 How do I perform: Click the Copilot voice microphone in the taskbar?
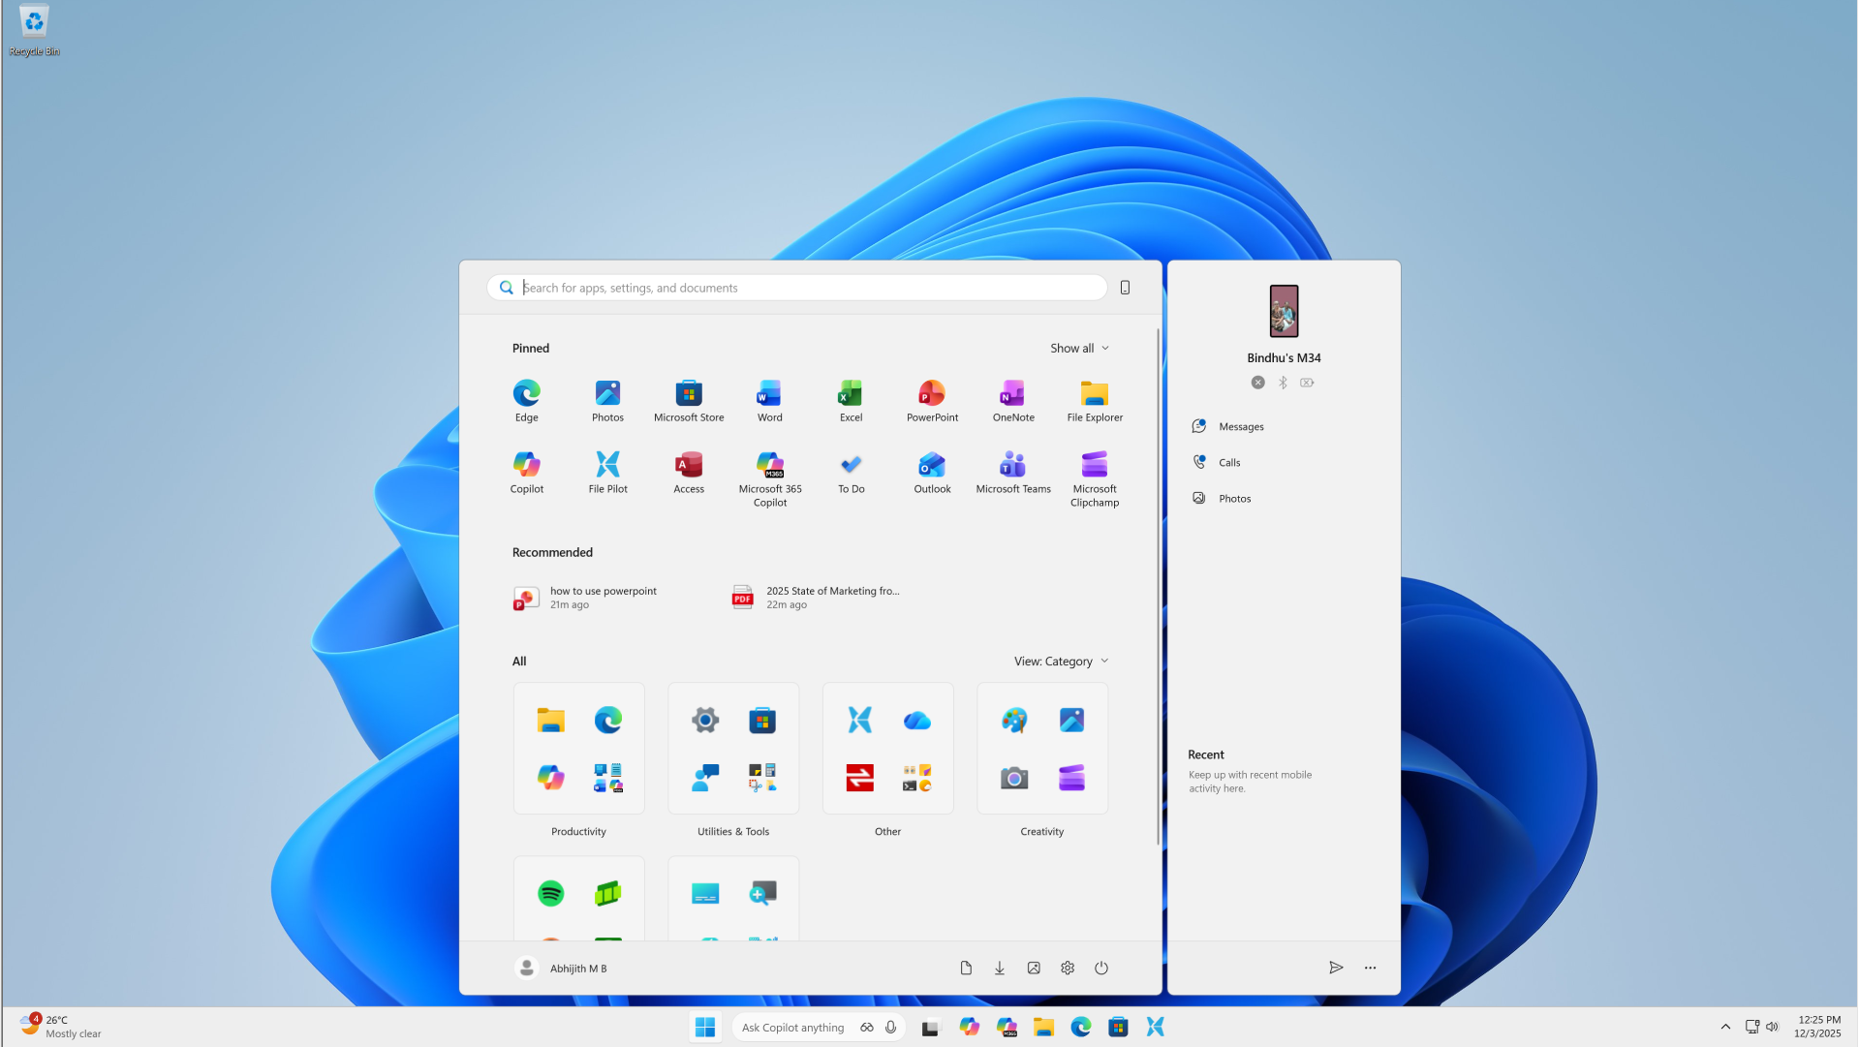point(888,1027)
